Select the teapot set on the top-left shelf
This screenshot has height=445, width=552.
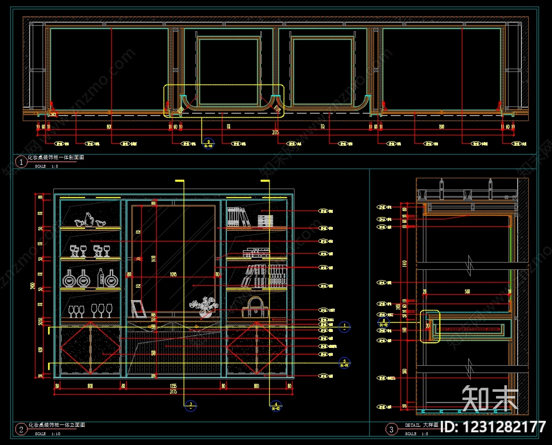pos(90,219)
